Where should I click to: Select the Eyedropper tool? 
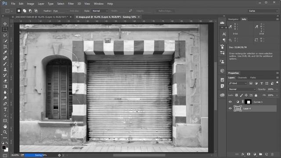tap(5, 52)
